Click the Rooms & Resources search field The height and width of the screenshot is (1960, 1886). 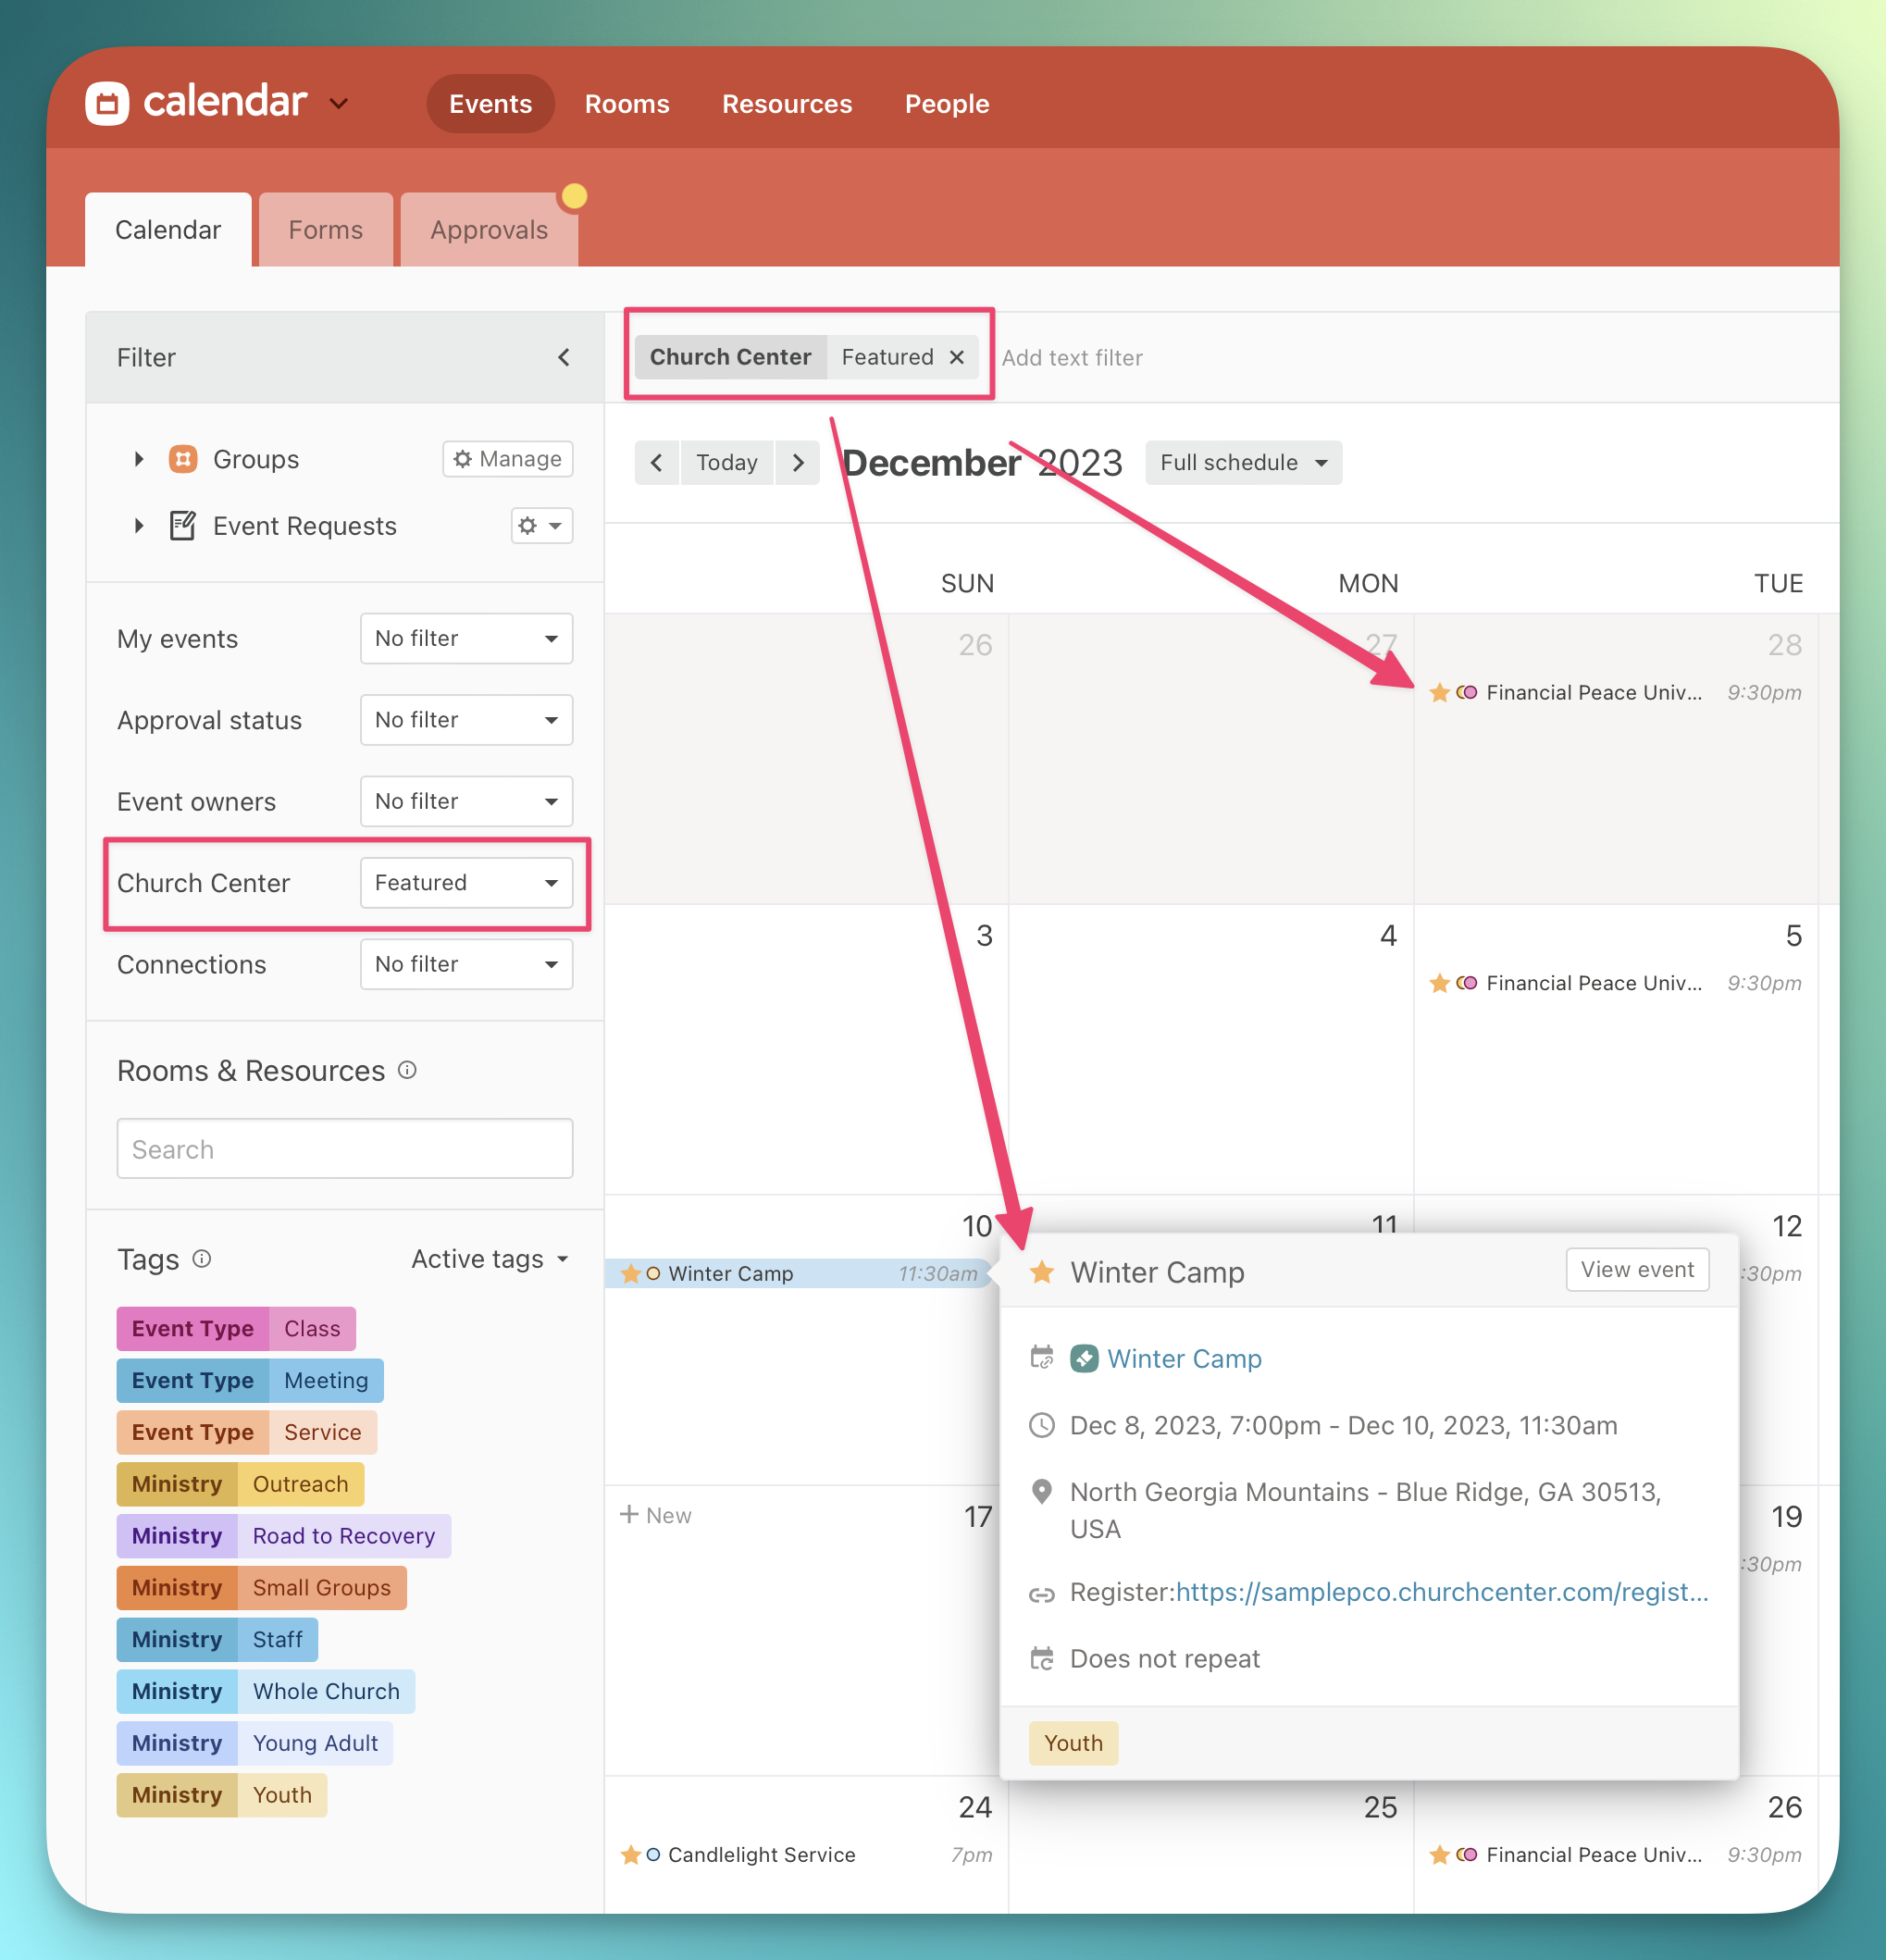pyautogui.click(x=344, y=1148)
